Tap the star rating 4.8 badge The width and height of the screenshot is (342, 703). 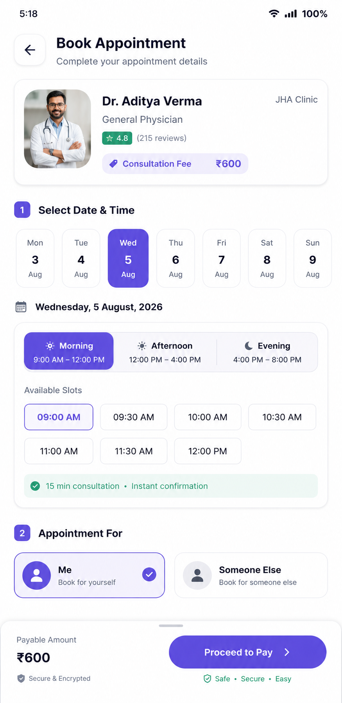[117, 138]
